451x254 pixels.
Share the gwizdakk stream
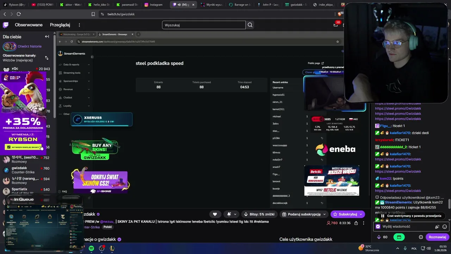click(356, 223)
